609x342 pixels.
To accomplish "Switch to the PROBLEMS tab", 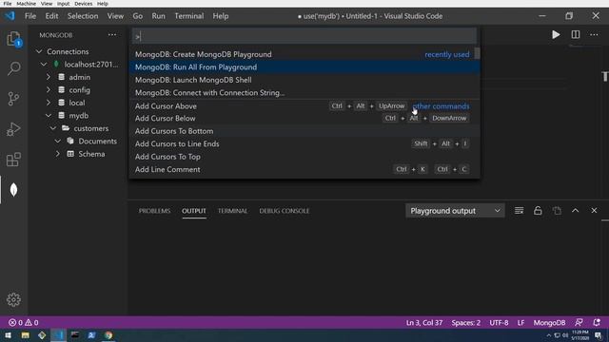I will 154,211.
